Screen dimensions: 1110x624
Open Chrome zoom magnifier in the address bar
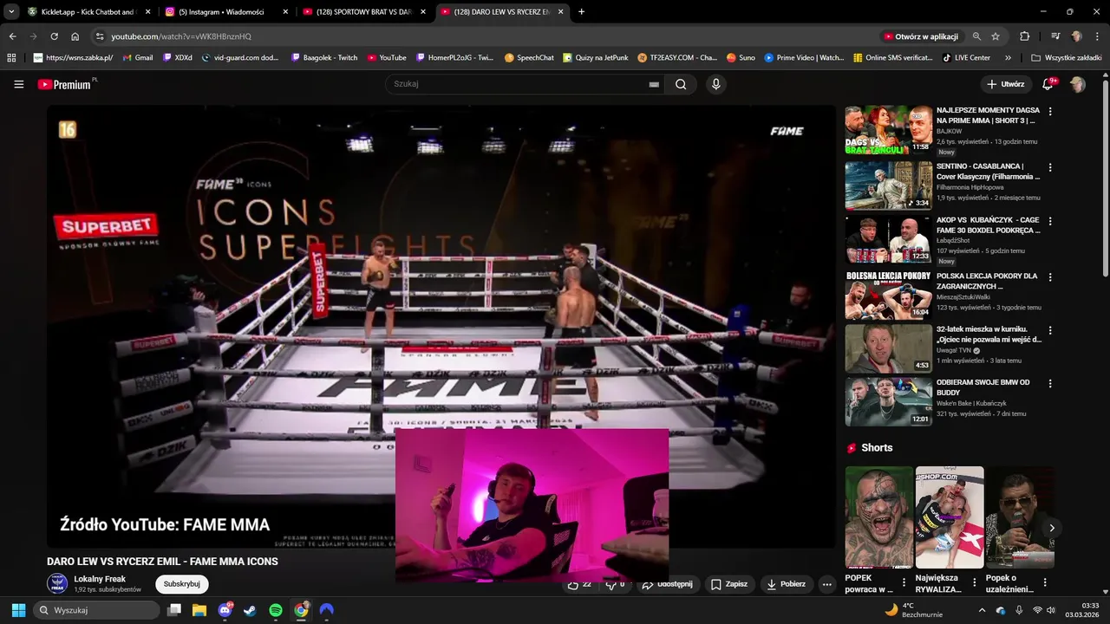[x=976, y=36]
